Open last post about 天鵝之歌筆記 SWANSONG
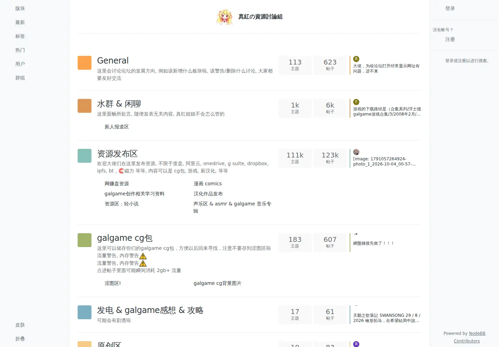The image size is (499, 347). coord(387,318)
